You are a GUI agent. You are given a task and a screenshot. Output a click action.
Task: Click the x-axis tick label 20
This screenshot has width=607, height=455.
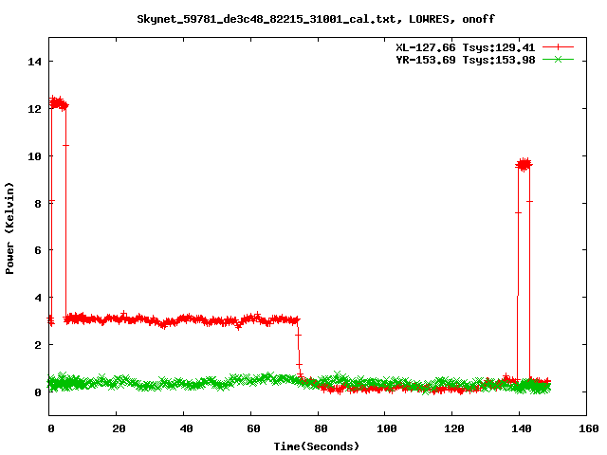coord(119,428)
